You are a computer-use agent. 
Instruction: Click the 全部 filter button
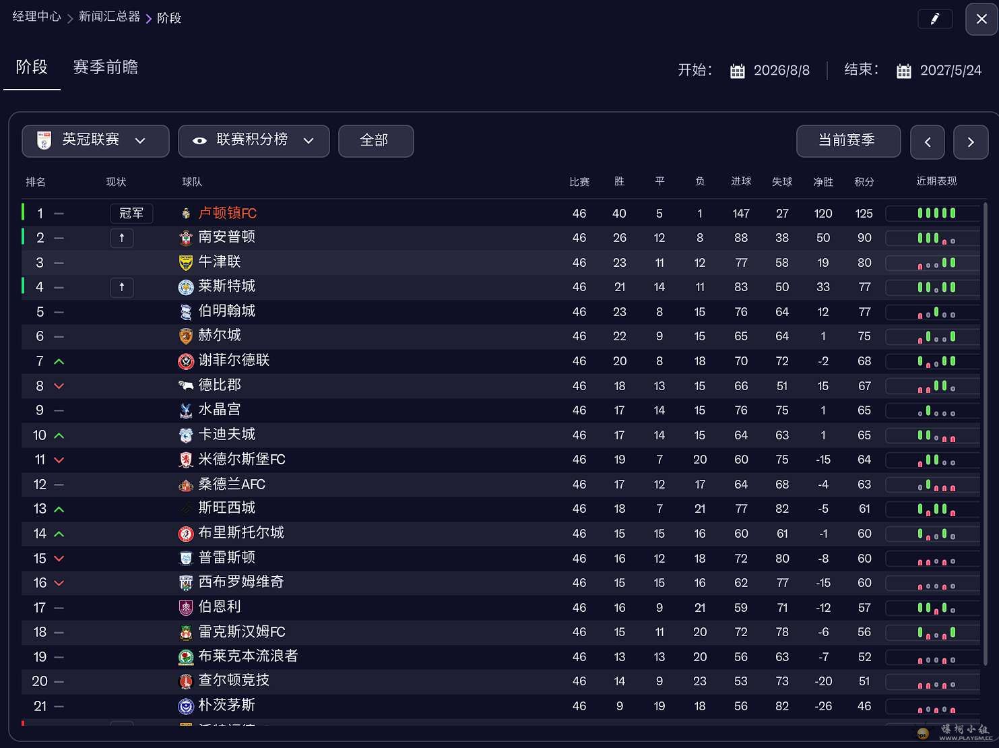click(x=375, y=141)
